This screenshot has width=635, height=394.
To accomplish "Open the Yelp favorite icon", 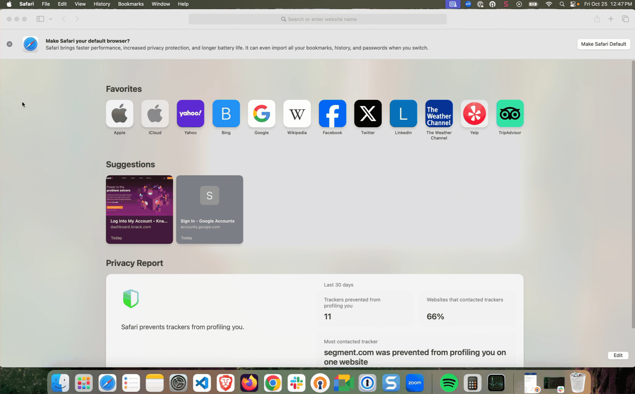I will [474, 114].
